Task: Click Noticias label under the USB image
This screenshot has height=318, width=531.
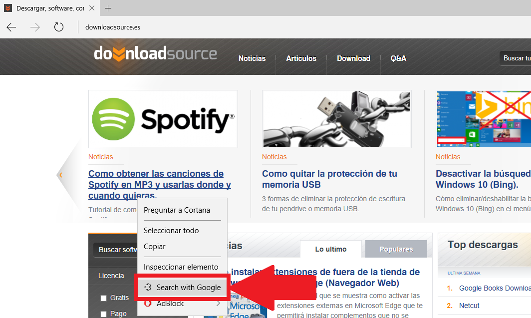Action: (x=274, y=157)
